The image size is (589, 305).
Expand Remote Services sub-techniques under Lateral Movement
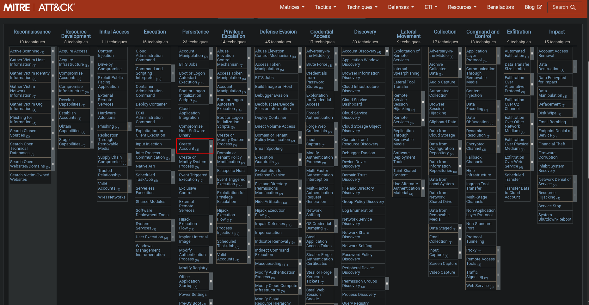(x=424, y=120)
